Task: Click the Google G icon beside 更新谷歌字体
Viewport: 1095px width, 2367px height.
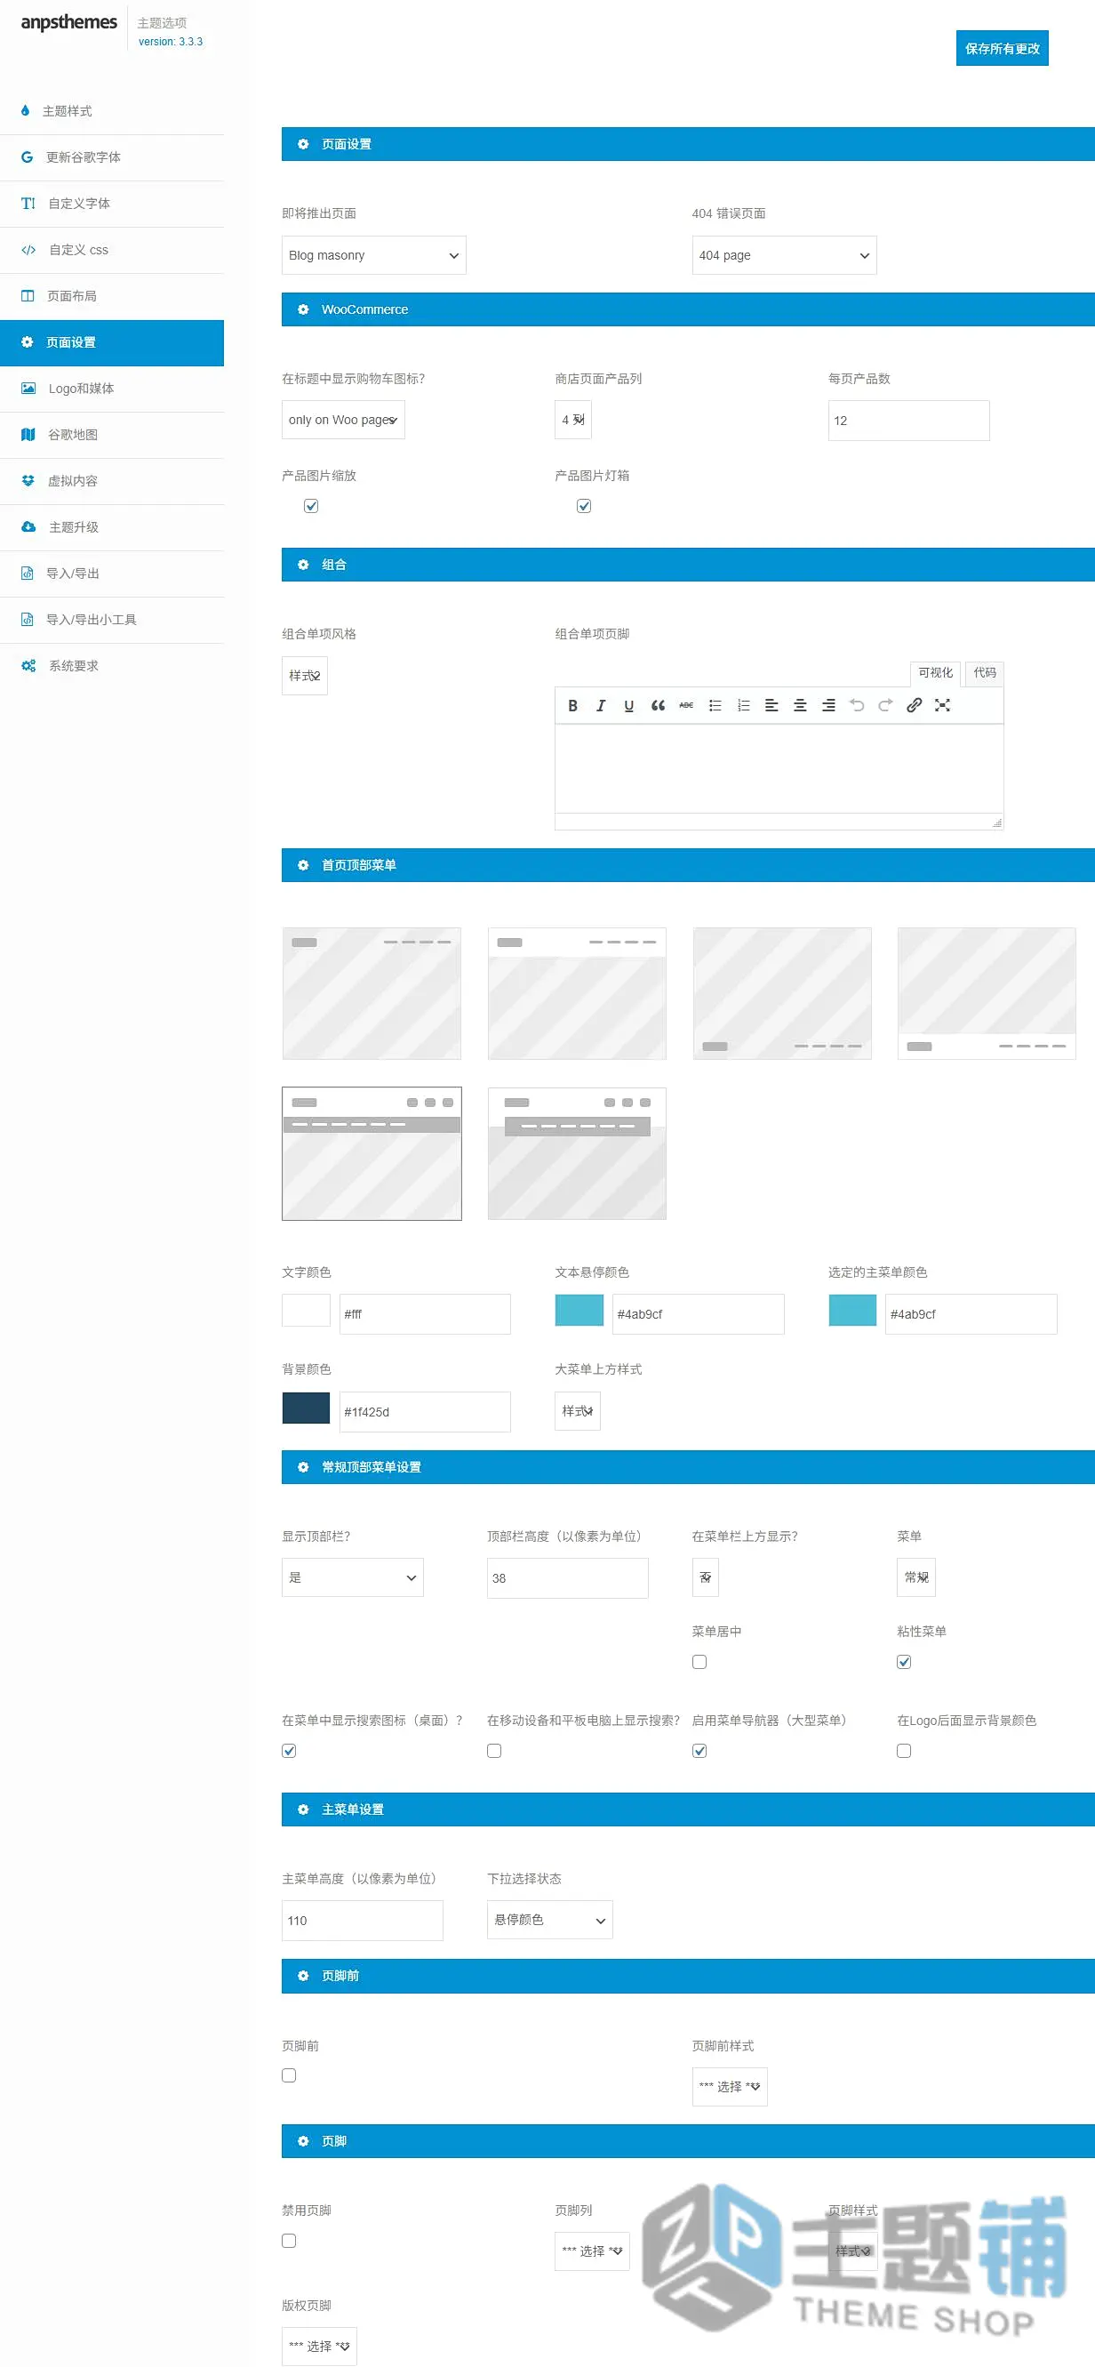Action: coord(28,157)
